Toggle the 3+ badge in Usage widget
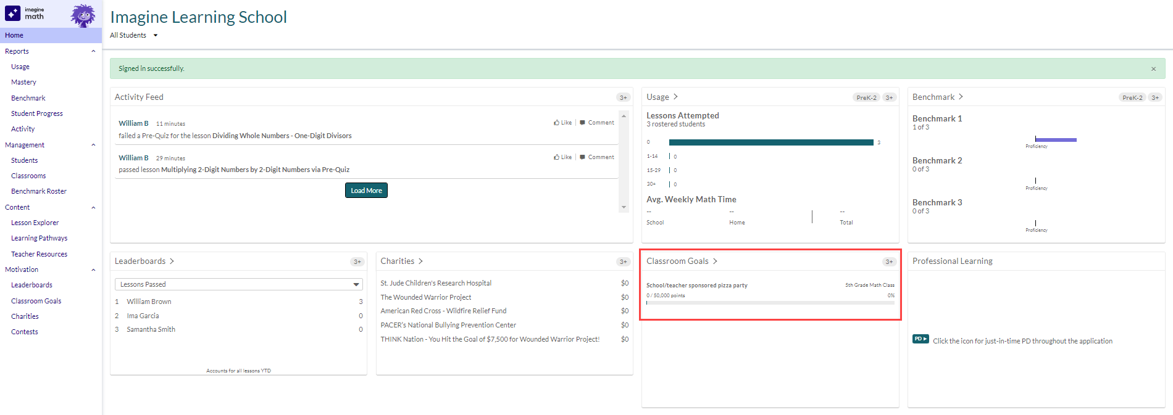 pyautogui.click(x=889, y=97)
